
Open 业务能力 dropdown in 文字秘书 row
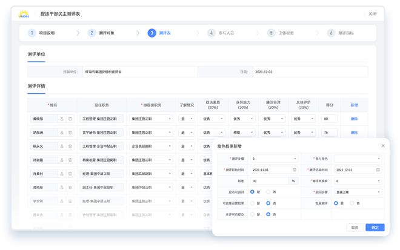click(243, 133)
